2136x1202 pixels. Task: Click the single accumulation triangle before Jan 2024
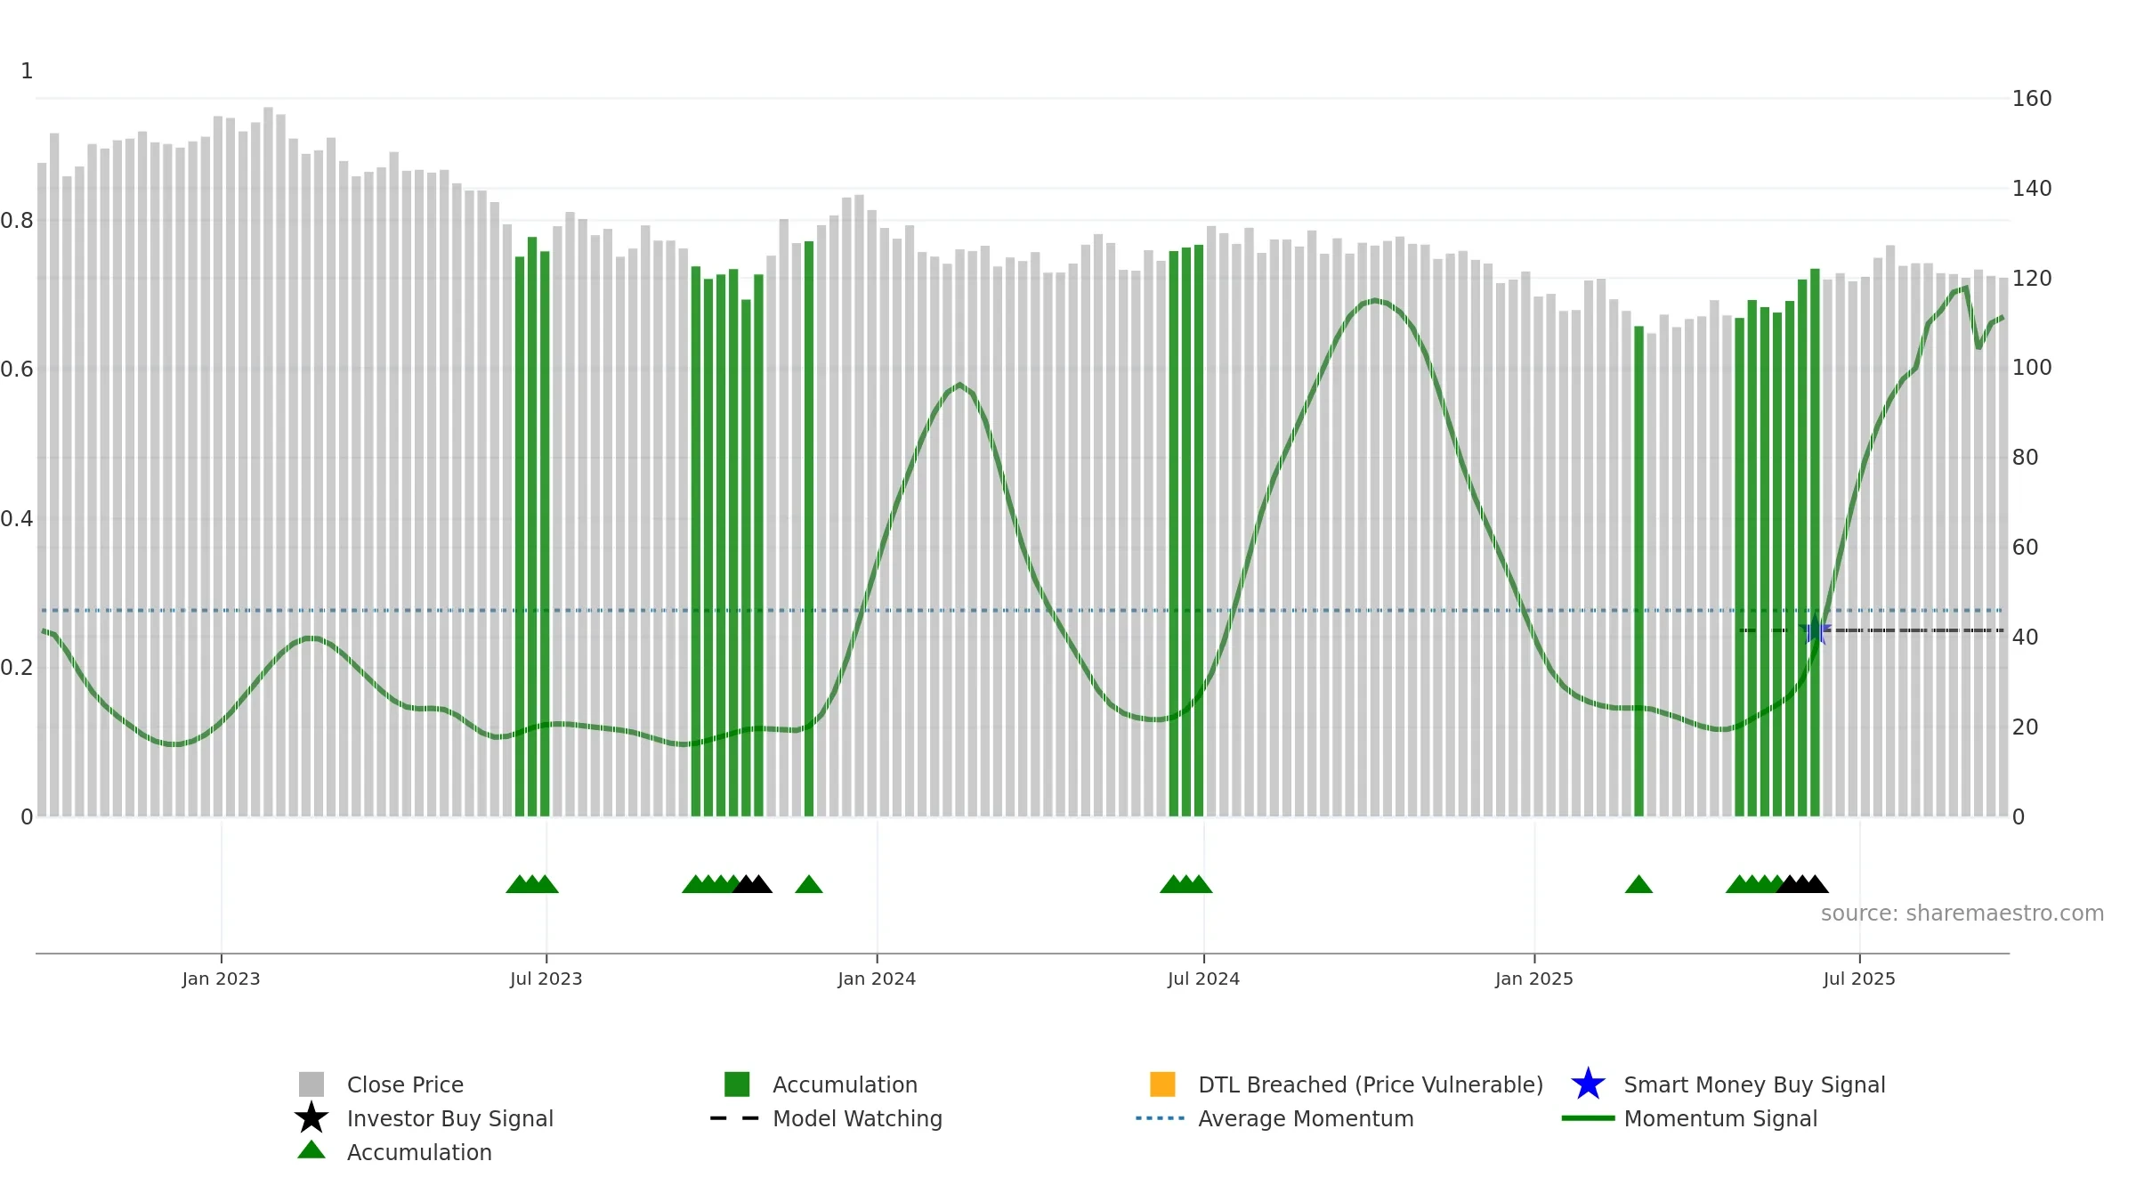point(809,884)
